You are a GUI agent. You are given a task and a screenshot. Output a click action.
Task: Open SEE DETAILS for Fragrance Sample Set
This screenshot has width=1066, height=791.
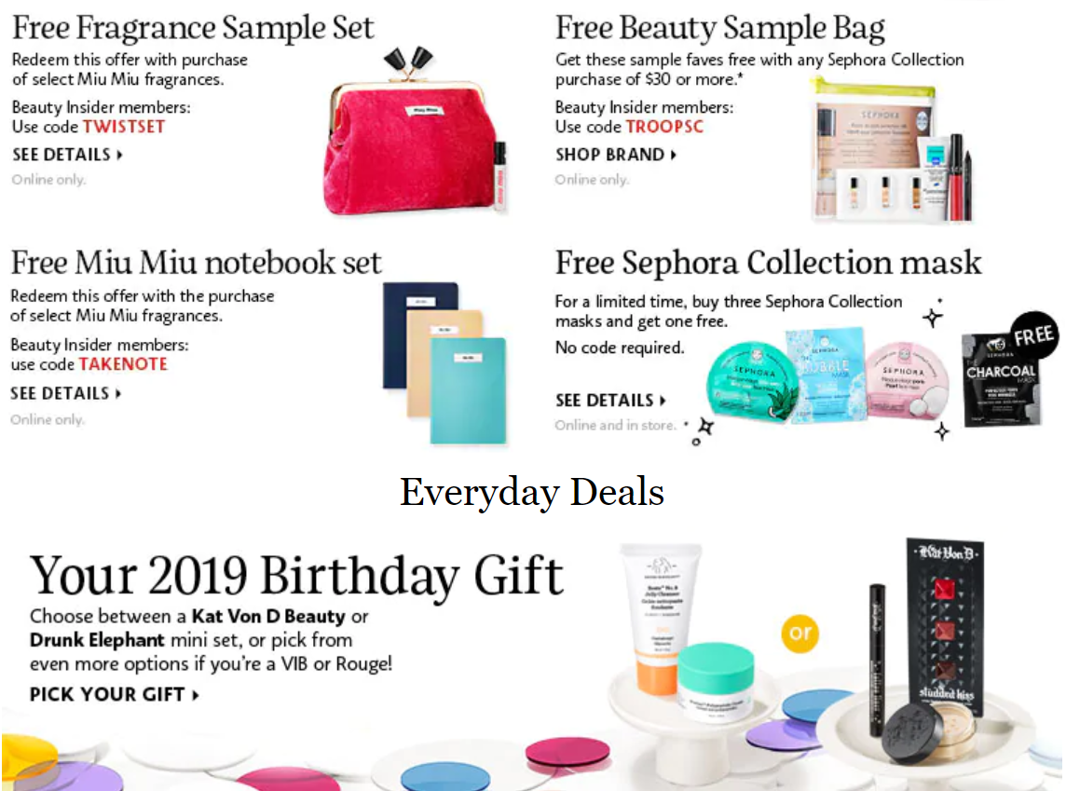pos(67,155)
